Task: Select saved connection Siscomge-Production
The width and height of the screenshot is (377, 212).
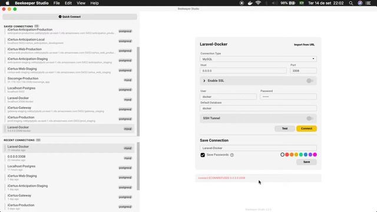Action: pyautogui.click(x=69, y=80)
